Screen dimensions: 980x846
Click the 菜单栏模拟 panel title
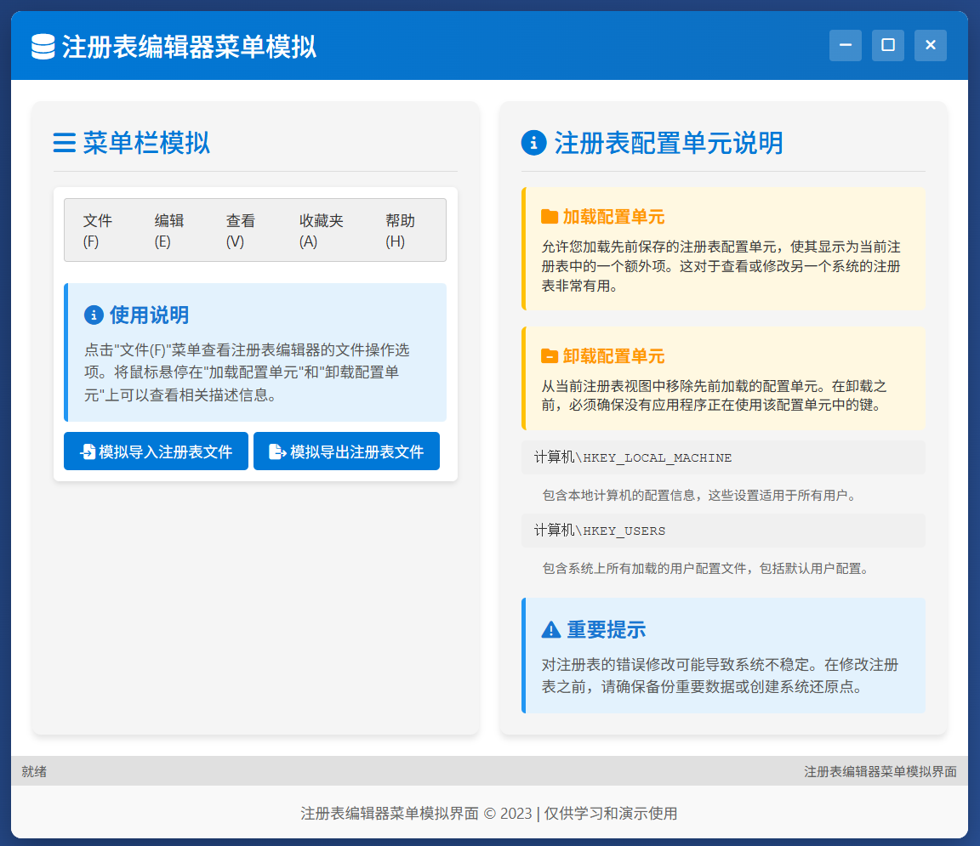coord(146,143)
